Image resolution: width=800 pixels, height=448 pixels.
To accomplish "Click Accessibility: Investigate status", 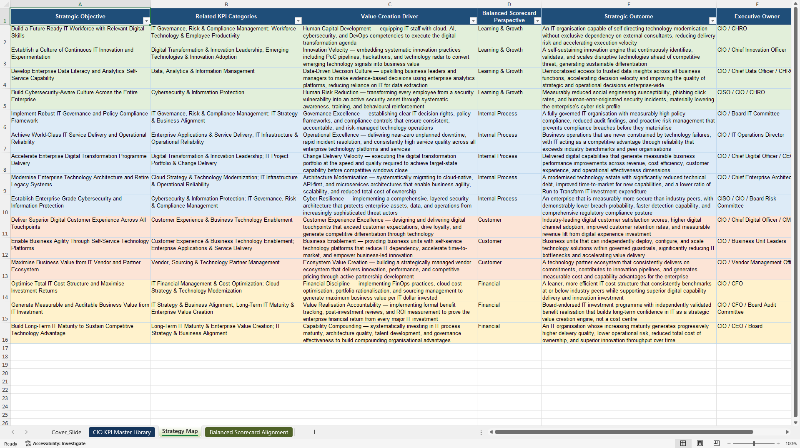I will 55,443.
